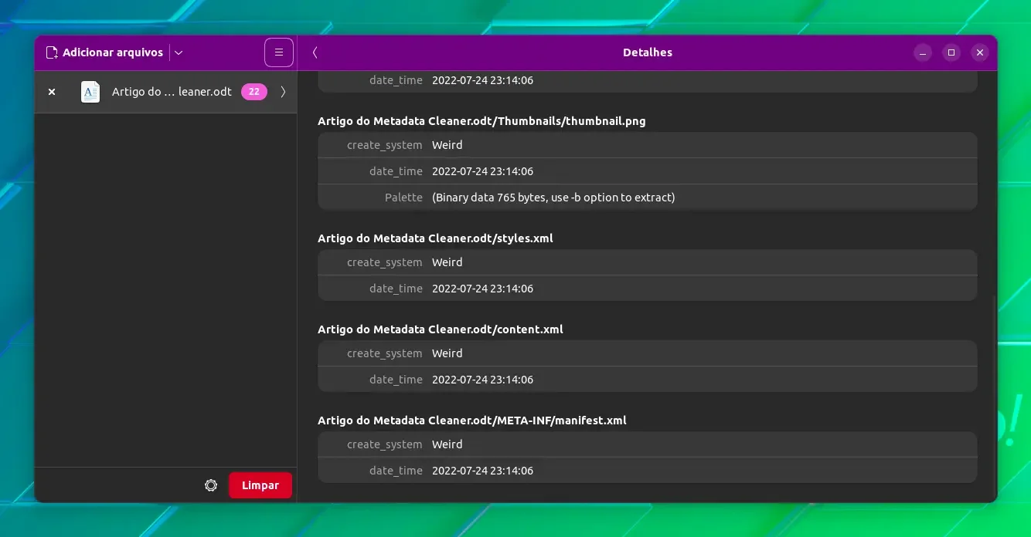
Task: Select the Thumbnails/thumbnail.png section heading
Action: tap(481, 121)
